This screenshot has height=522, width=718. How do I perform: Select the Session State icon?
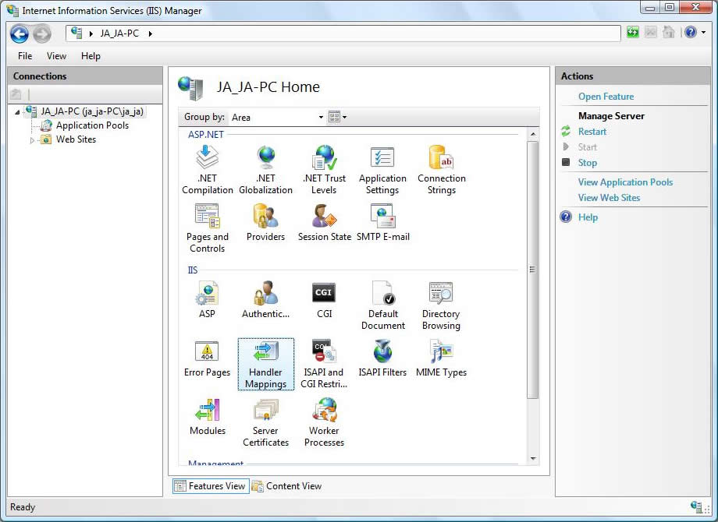tap(324, 223)
